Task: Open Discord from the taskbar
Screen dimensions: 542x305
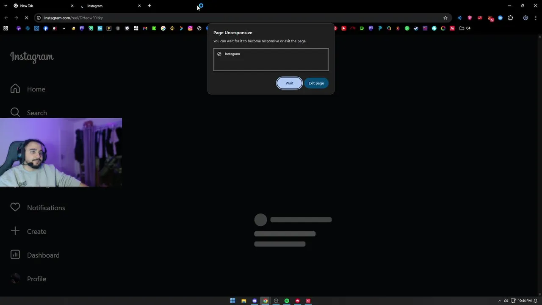Action: pos(254,301)
